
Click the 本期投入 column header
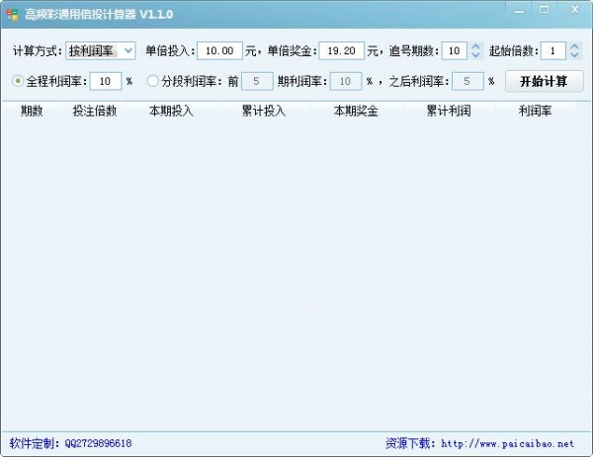171,111
